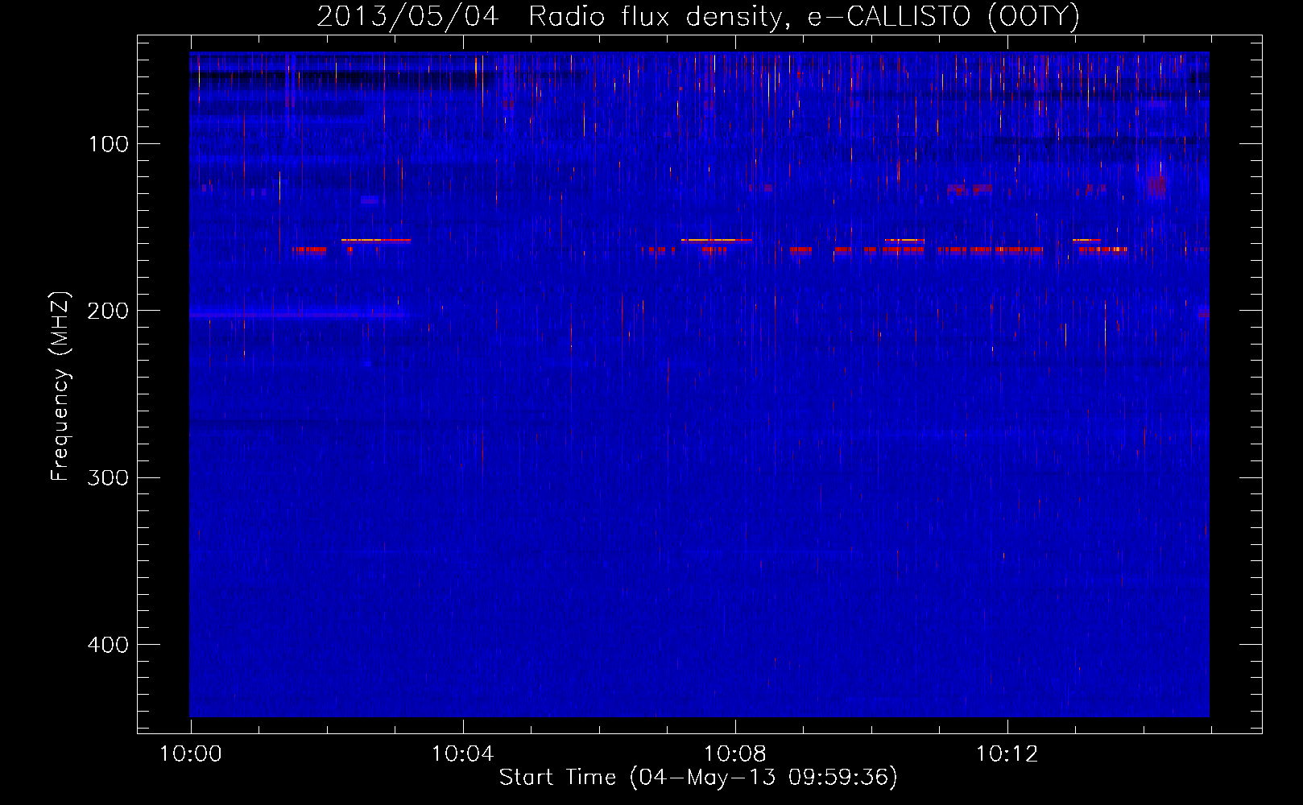Click the 400 frequency tick label
The width and height of the screenshot is (1303, 805).
108,645
